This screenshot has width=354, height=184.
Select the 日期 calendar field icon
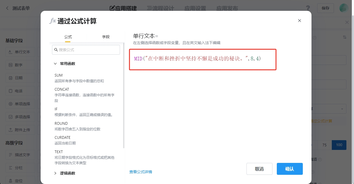point(11,78)
